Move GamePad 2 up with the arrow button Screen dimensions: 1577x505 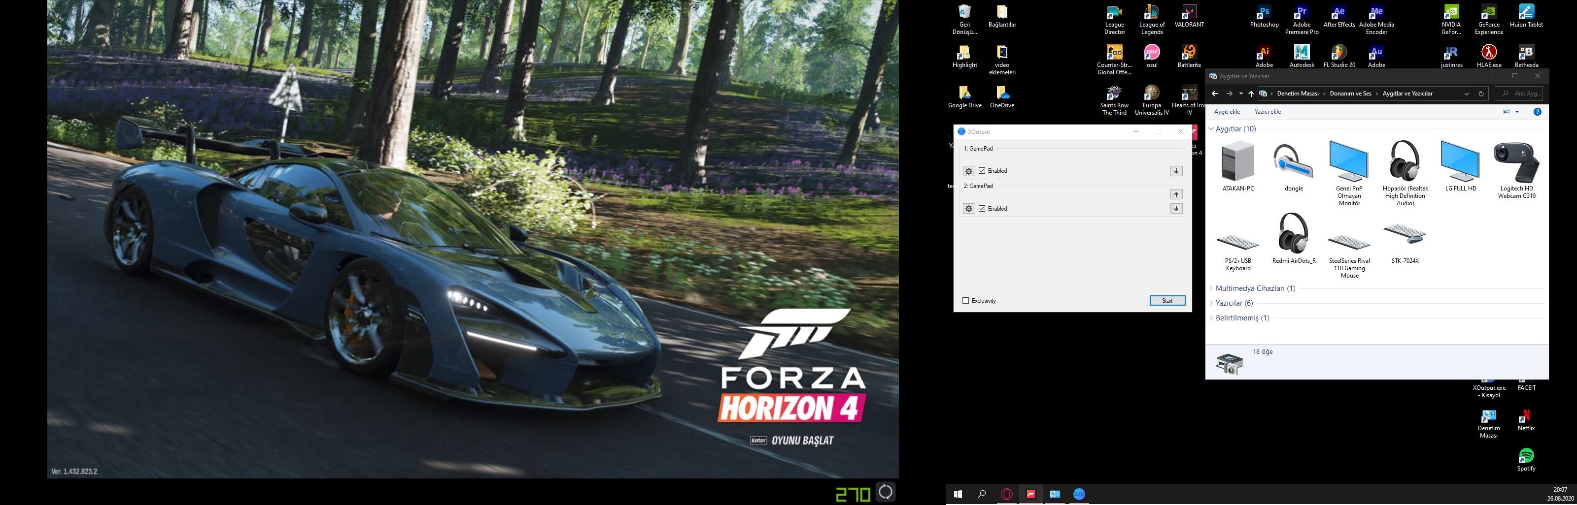pos(1176,194)
